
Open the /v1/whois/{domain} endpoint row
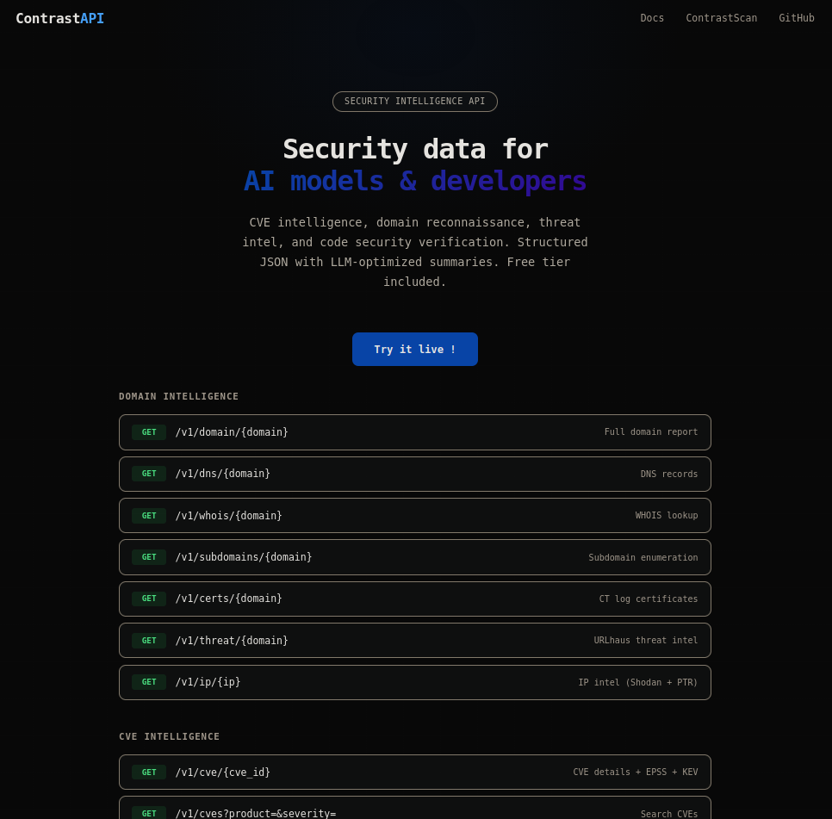[x=415, y=516]
